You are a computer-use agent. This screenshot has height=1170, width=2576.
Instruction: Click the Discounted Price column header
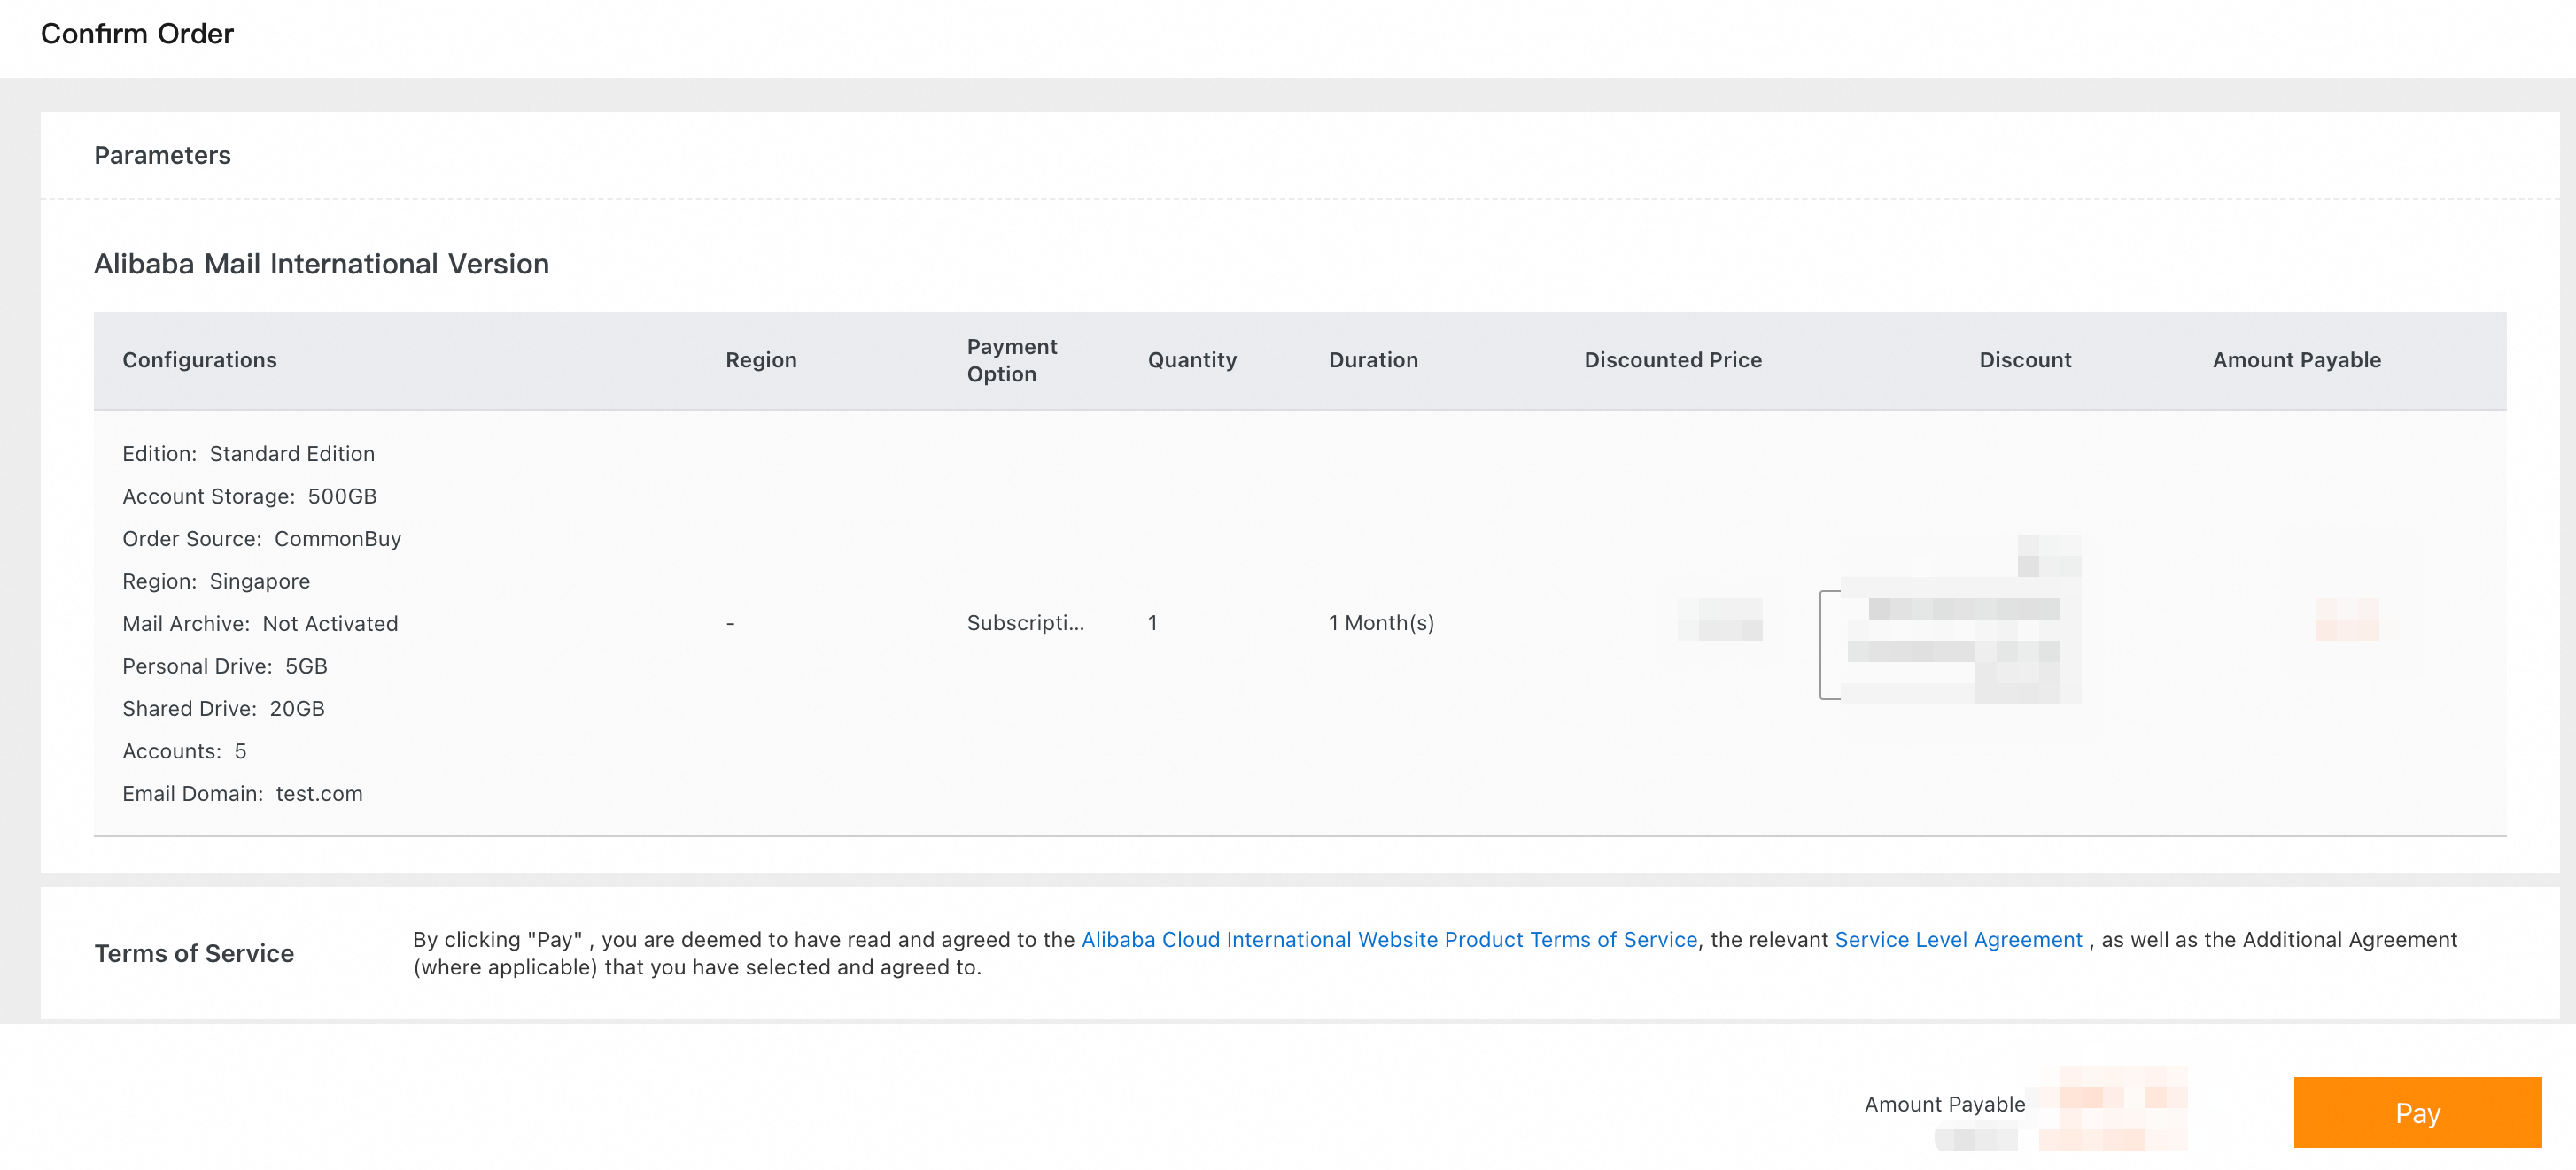1672,359
